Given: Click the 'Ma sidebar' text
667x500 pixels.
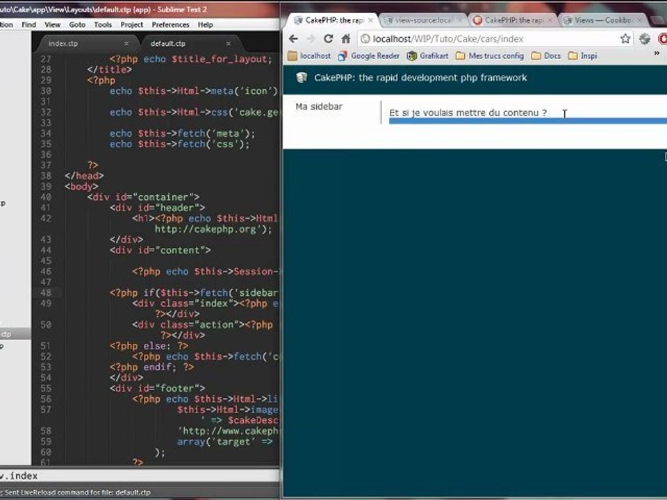Looking at the screenshot, I should [319, 106].
